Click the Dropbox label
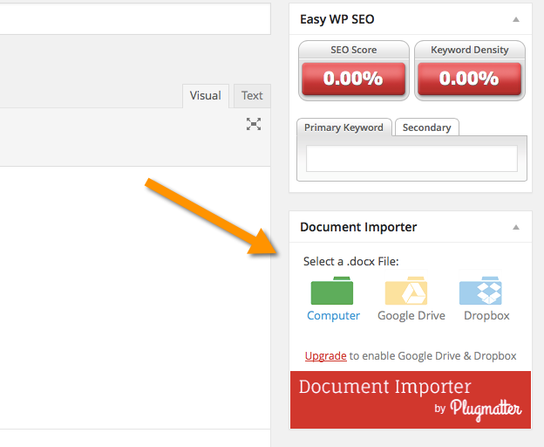This screenshot has width=544, height=447. point(486,315)
